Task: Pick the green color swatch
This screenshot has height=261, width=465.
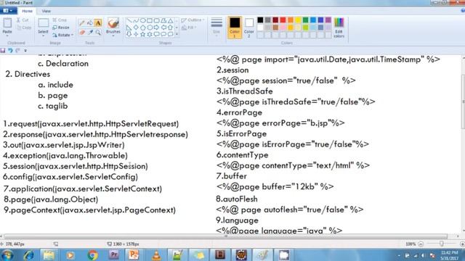Action: 305,20
